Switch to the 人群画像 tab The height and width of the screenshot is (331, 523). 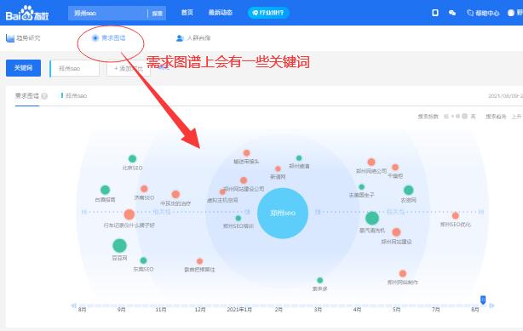coord(193,38)
